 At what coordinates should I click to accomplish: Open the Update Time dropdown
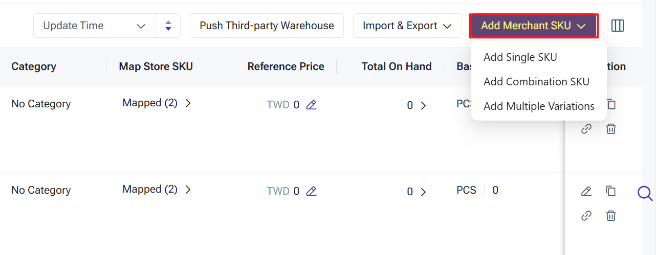pos(95,26)
